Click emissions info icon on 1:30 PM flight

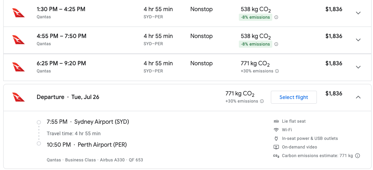tap(276, 17)
